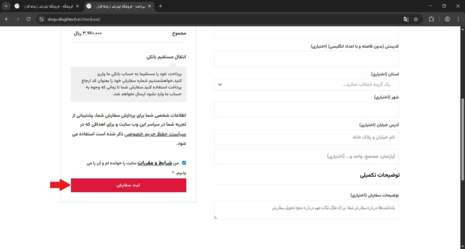Click the نام خیابان و پلاک خانه field
Screen dimensions: 465x249
(307, 137)
